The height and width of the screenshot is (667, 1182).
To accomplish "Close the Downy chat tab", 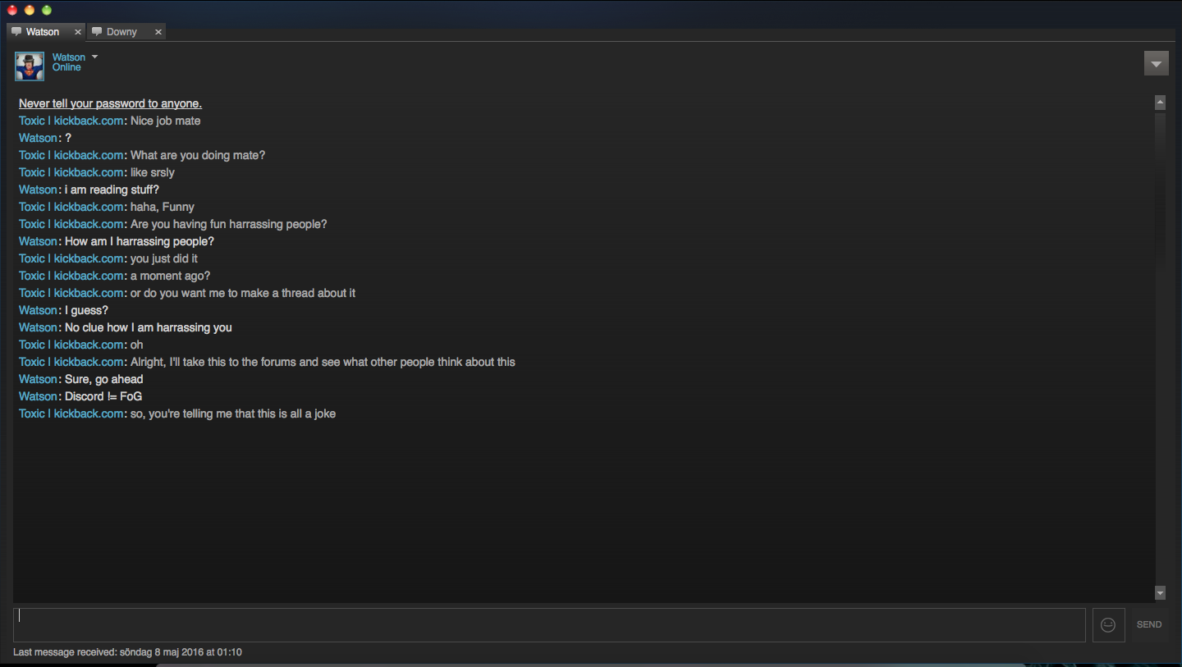I will pyautogui.click(x=158, y=32).
